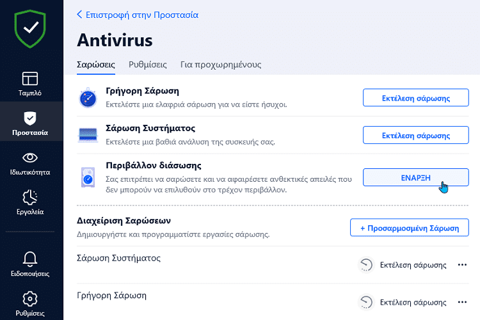480x320 pixels.
Task: Expand three-dots menu for Σάρωση Συστήματος task
Action: point(462,264)
